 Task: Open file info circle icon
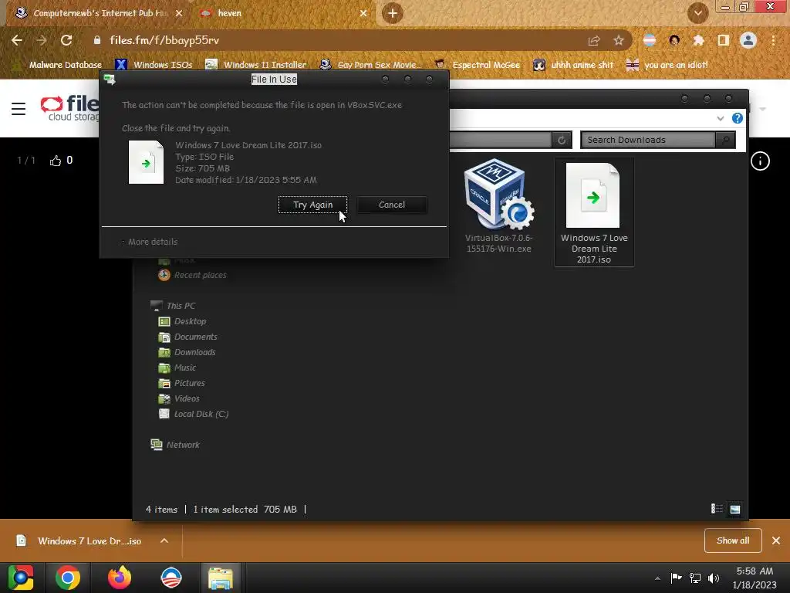(760, 161)
